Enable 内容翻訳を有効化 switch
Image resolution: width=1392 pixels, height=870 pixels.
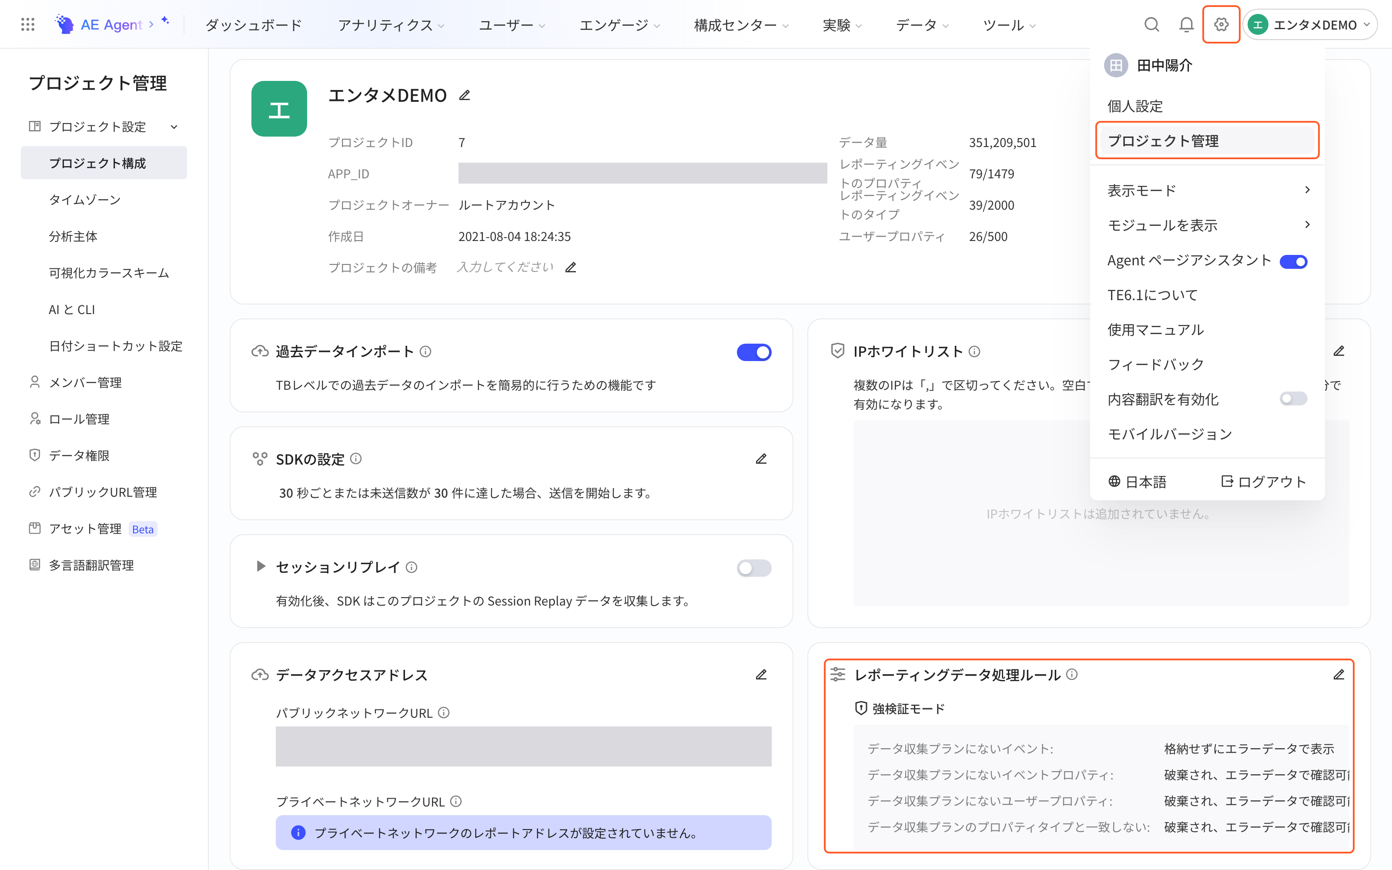pos(1294,399)
